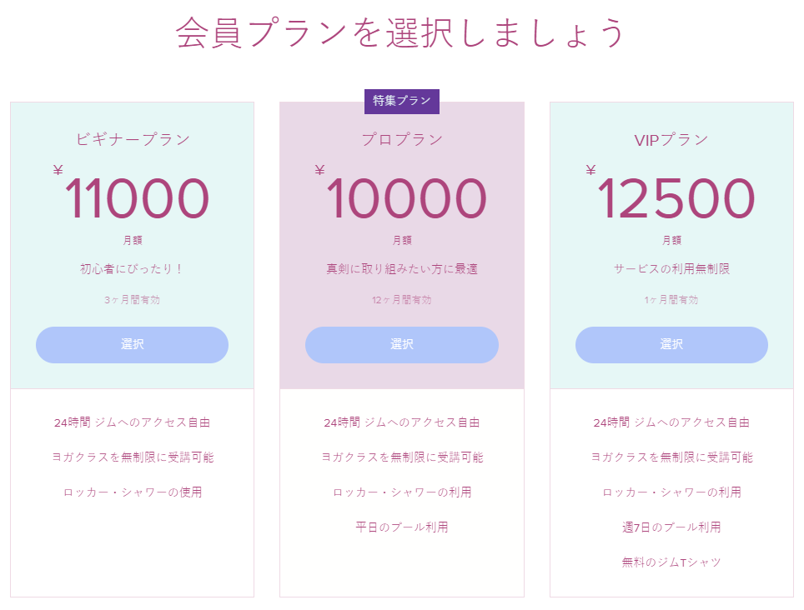
Task: Click 週7日のプール利用 feature in VIP plan
Action: coord(671,527)
